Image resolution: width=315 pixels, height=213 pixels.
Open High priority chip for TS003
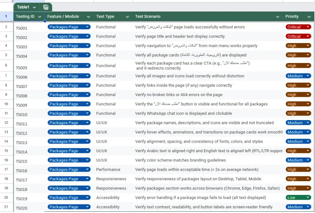point(298,46)
